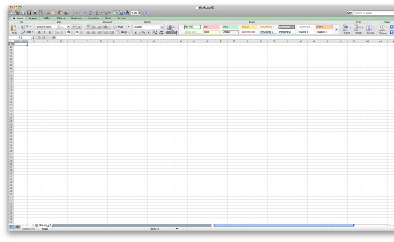Viewport: 394px width, 242px height.
Task: Switch to the Layout ribbon tab
Action: click(33, 18)
